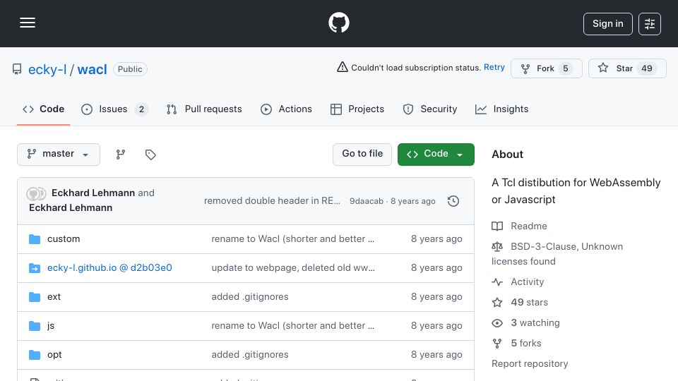Click the commit author avatars
The width and height of the screenshot is (678, 381).
pos(36,193)
